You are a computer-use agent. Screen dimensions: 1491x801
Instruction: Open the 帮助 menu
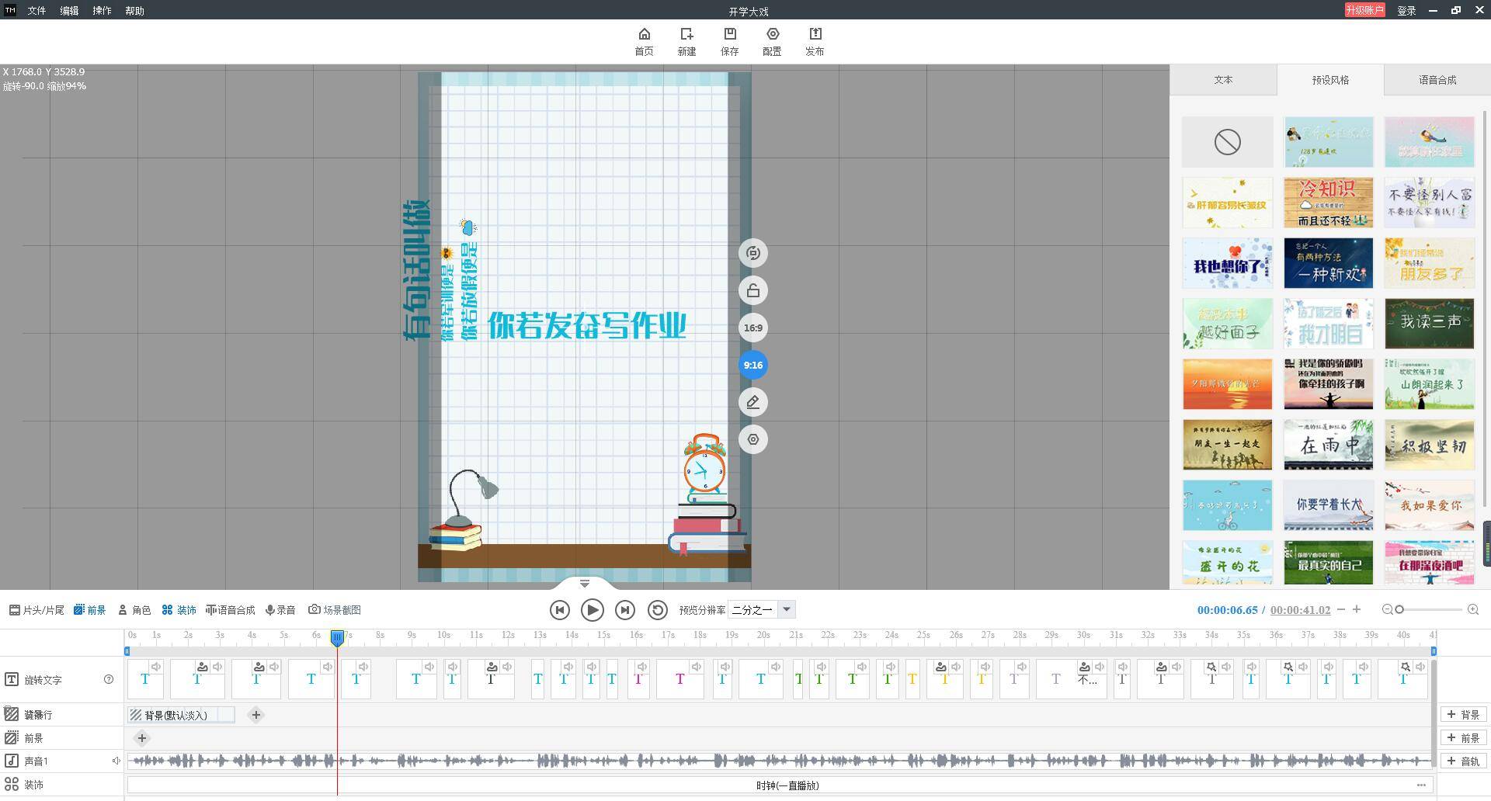[134, 11]
